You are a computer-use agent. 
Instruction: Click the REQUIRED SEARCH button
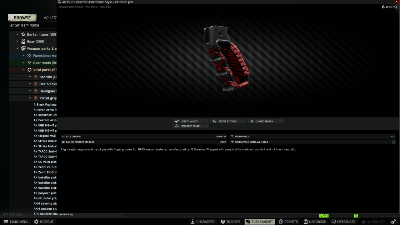[191, 126]
